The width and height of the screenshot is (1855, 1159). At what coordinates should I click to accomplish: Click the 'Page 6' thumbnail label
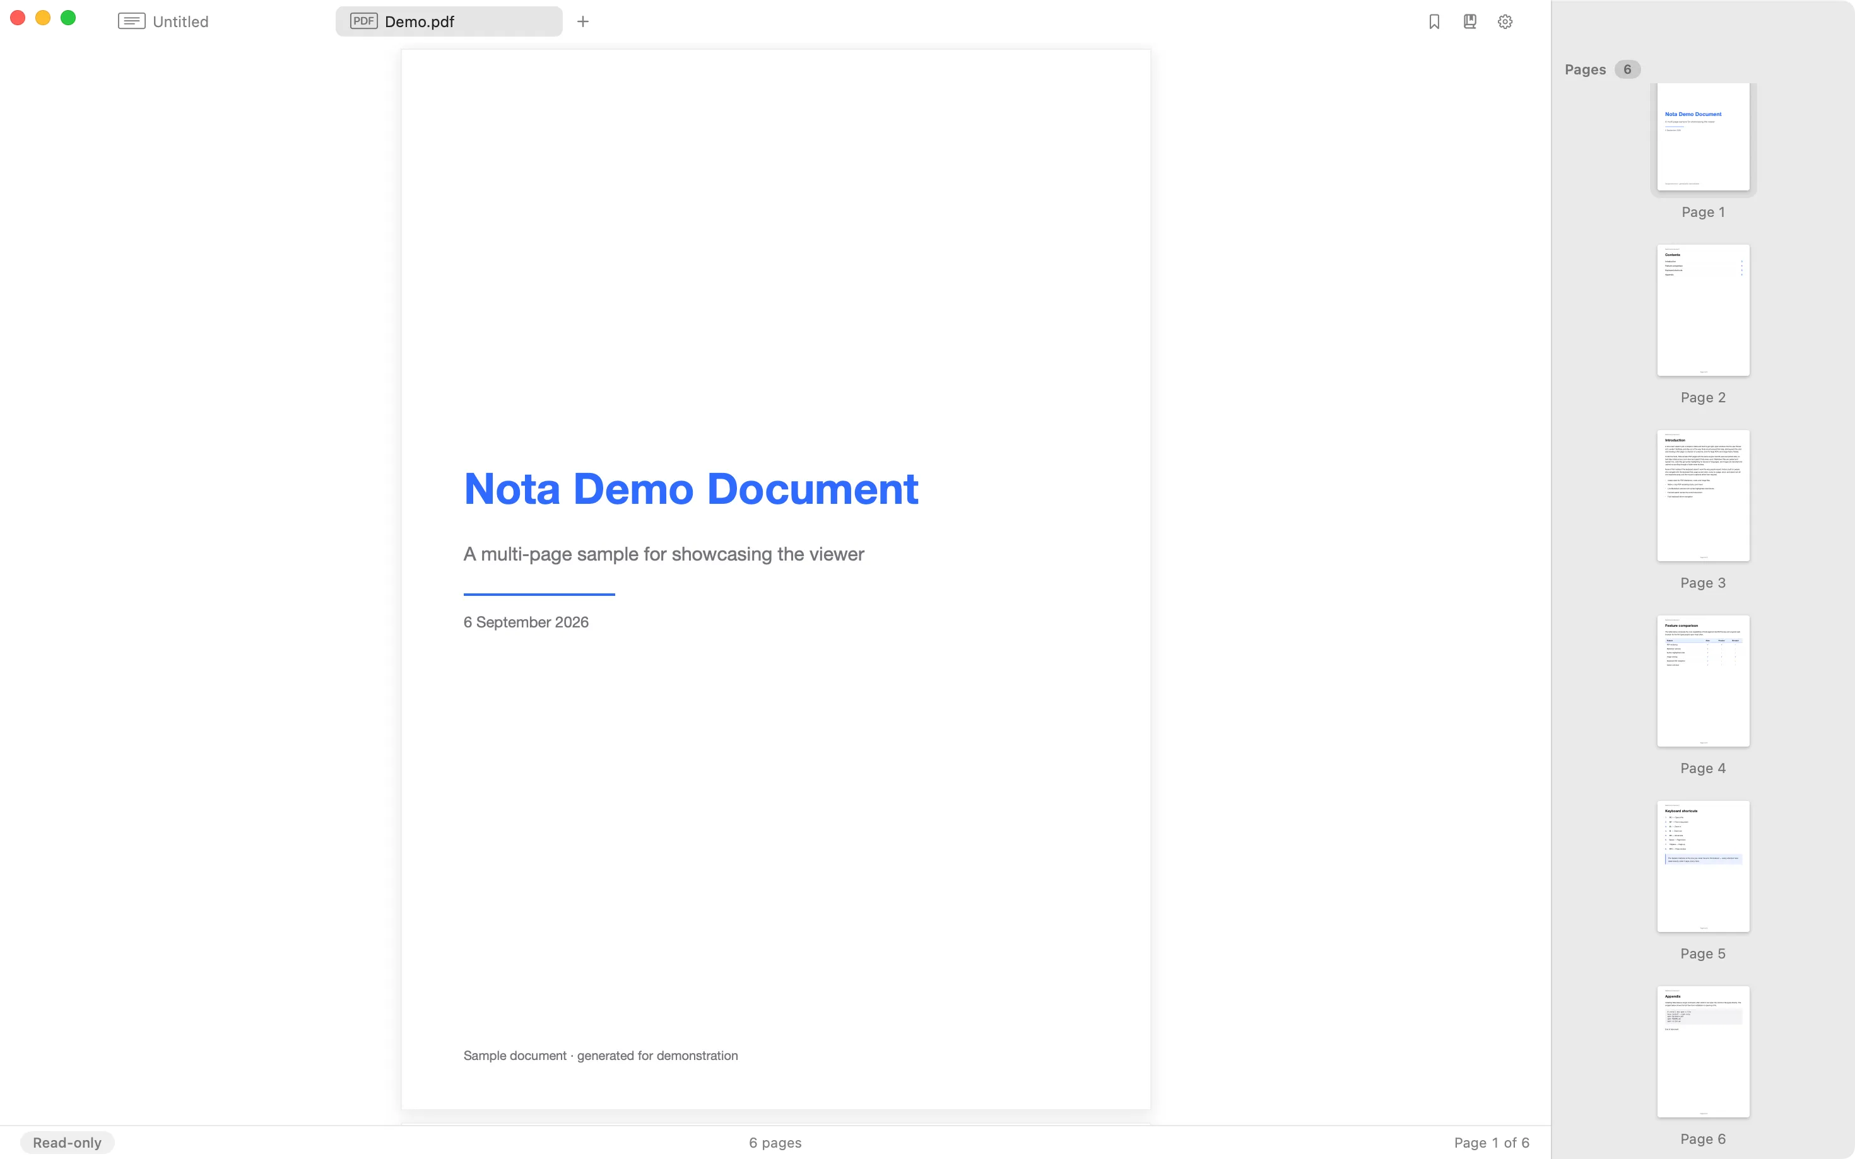point(1702,1139)
